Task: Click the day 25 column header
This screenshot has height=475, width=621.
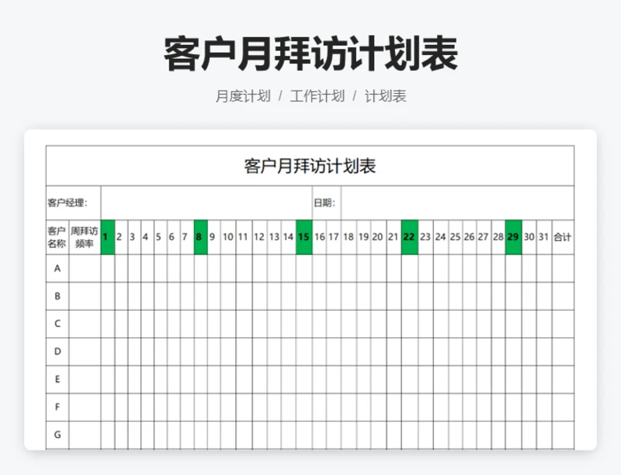Action: click(x=456, y=237)
